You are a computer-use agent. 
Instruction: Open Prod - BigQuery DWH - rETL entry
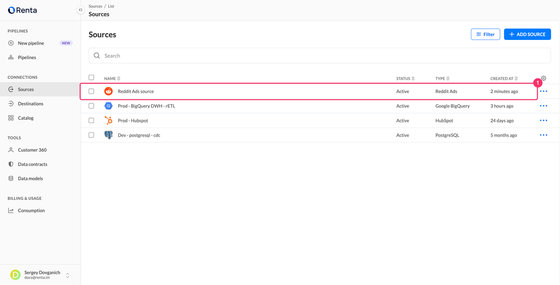146,106
